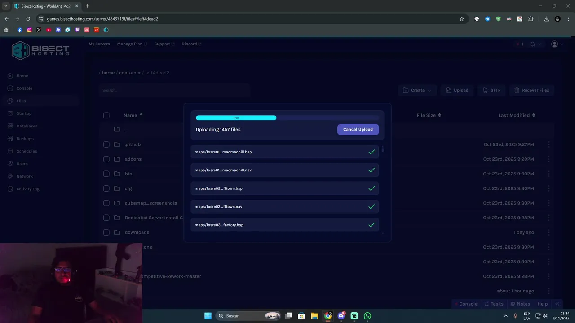Open the browser extensions puzzle icon
The height and width of the screenshot is (323, 575).
coord(531,19)
